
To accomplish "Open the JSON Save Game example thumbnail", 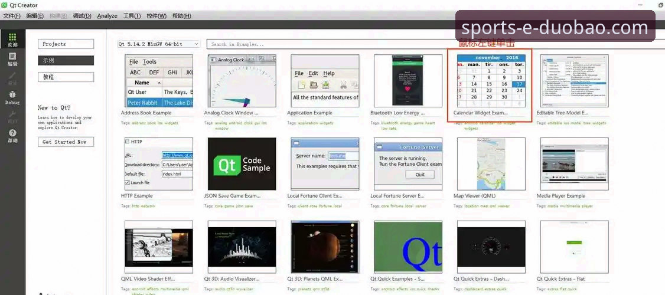I will coord(242,163).
